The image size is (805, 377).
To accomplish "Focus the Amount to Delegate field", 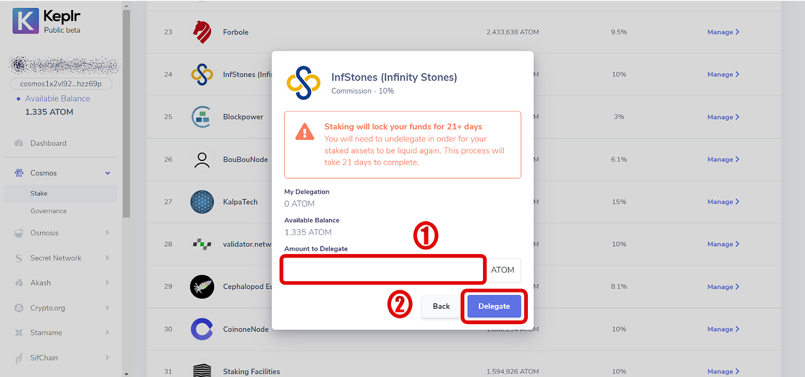I will [384, 270].
